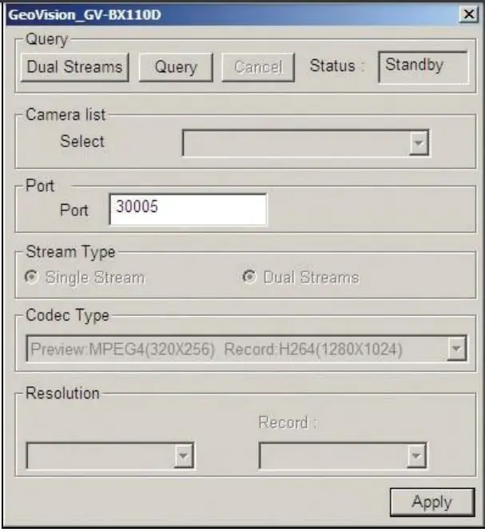Close the GeoVision_GV-BX110D dialog

469,14
